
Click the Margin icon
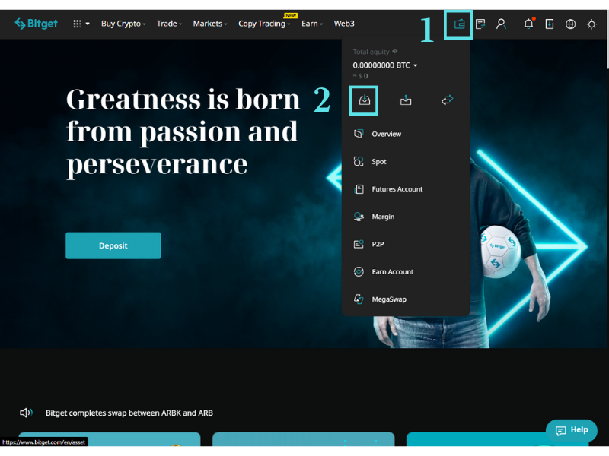359,217
